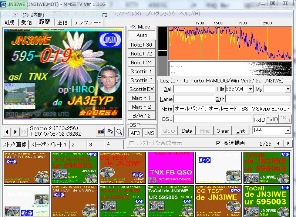Image resolution: width=296 pixels, height=217 pixels.
Task: Select Scottie 2 RX mode
Action: coord(142,80)
